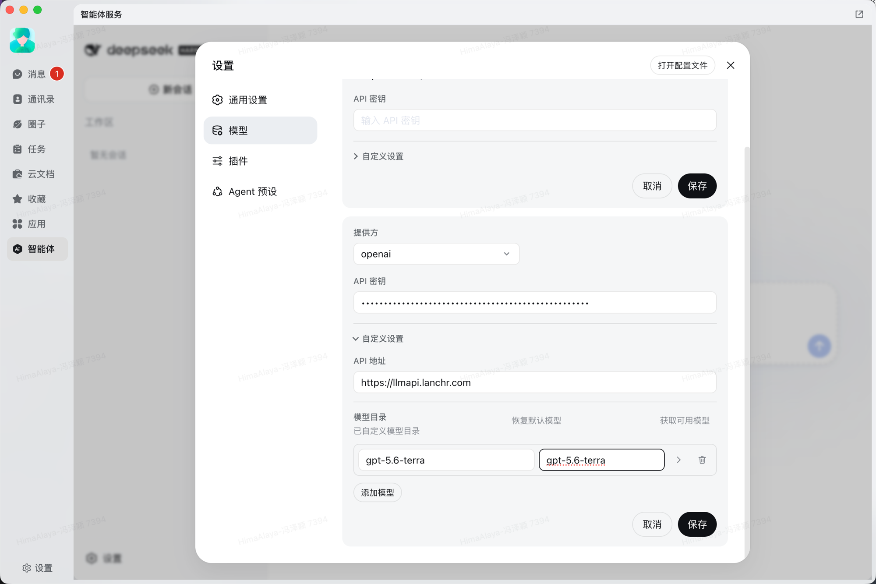Open the 插件 plugins tab
Image resolution: width=876 pixels, height=584 pixels.
click(x=260, y=161)
